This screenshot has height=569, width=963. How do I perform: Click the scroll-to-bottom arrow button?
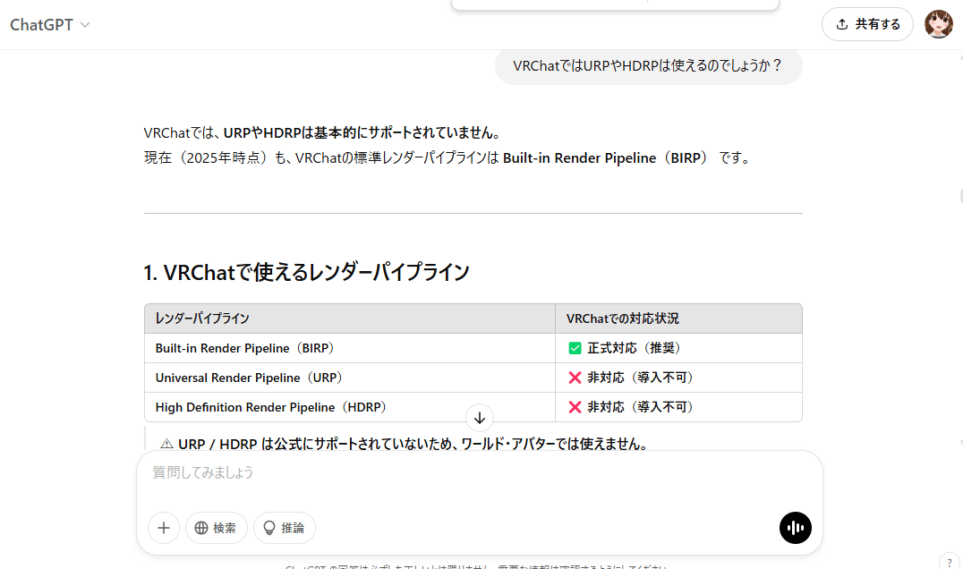point(480,418)
